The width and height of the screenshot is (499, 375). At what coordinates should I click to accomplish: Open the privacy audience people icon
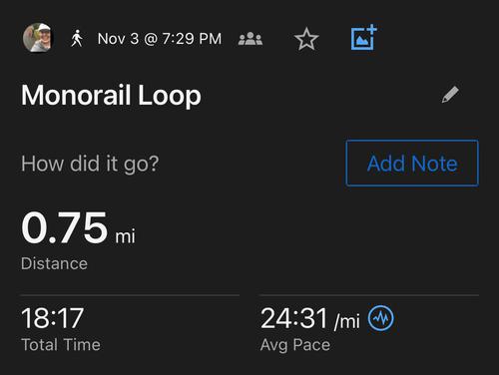click(x=250, y=39)
